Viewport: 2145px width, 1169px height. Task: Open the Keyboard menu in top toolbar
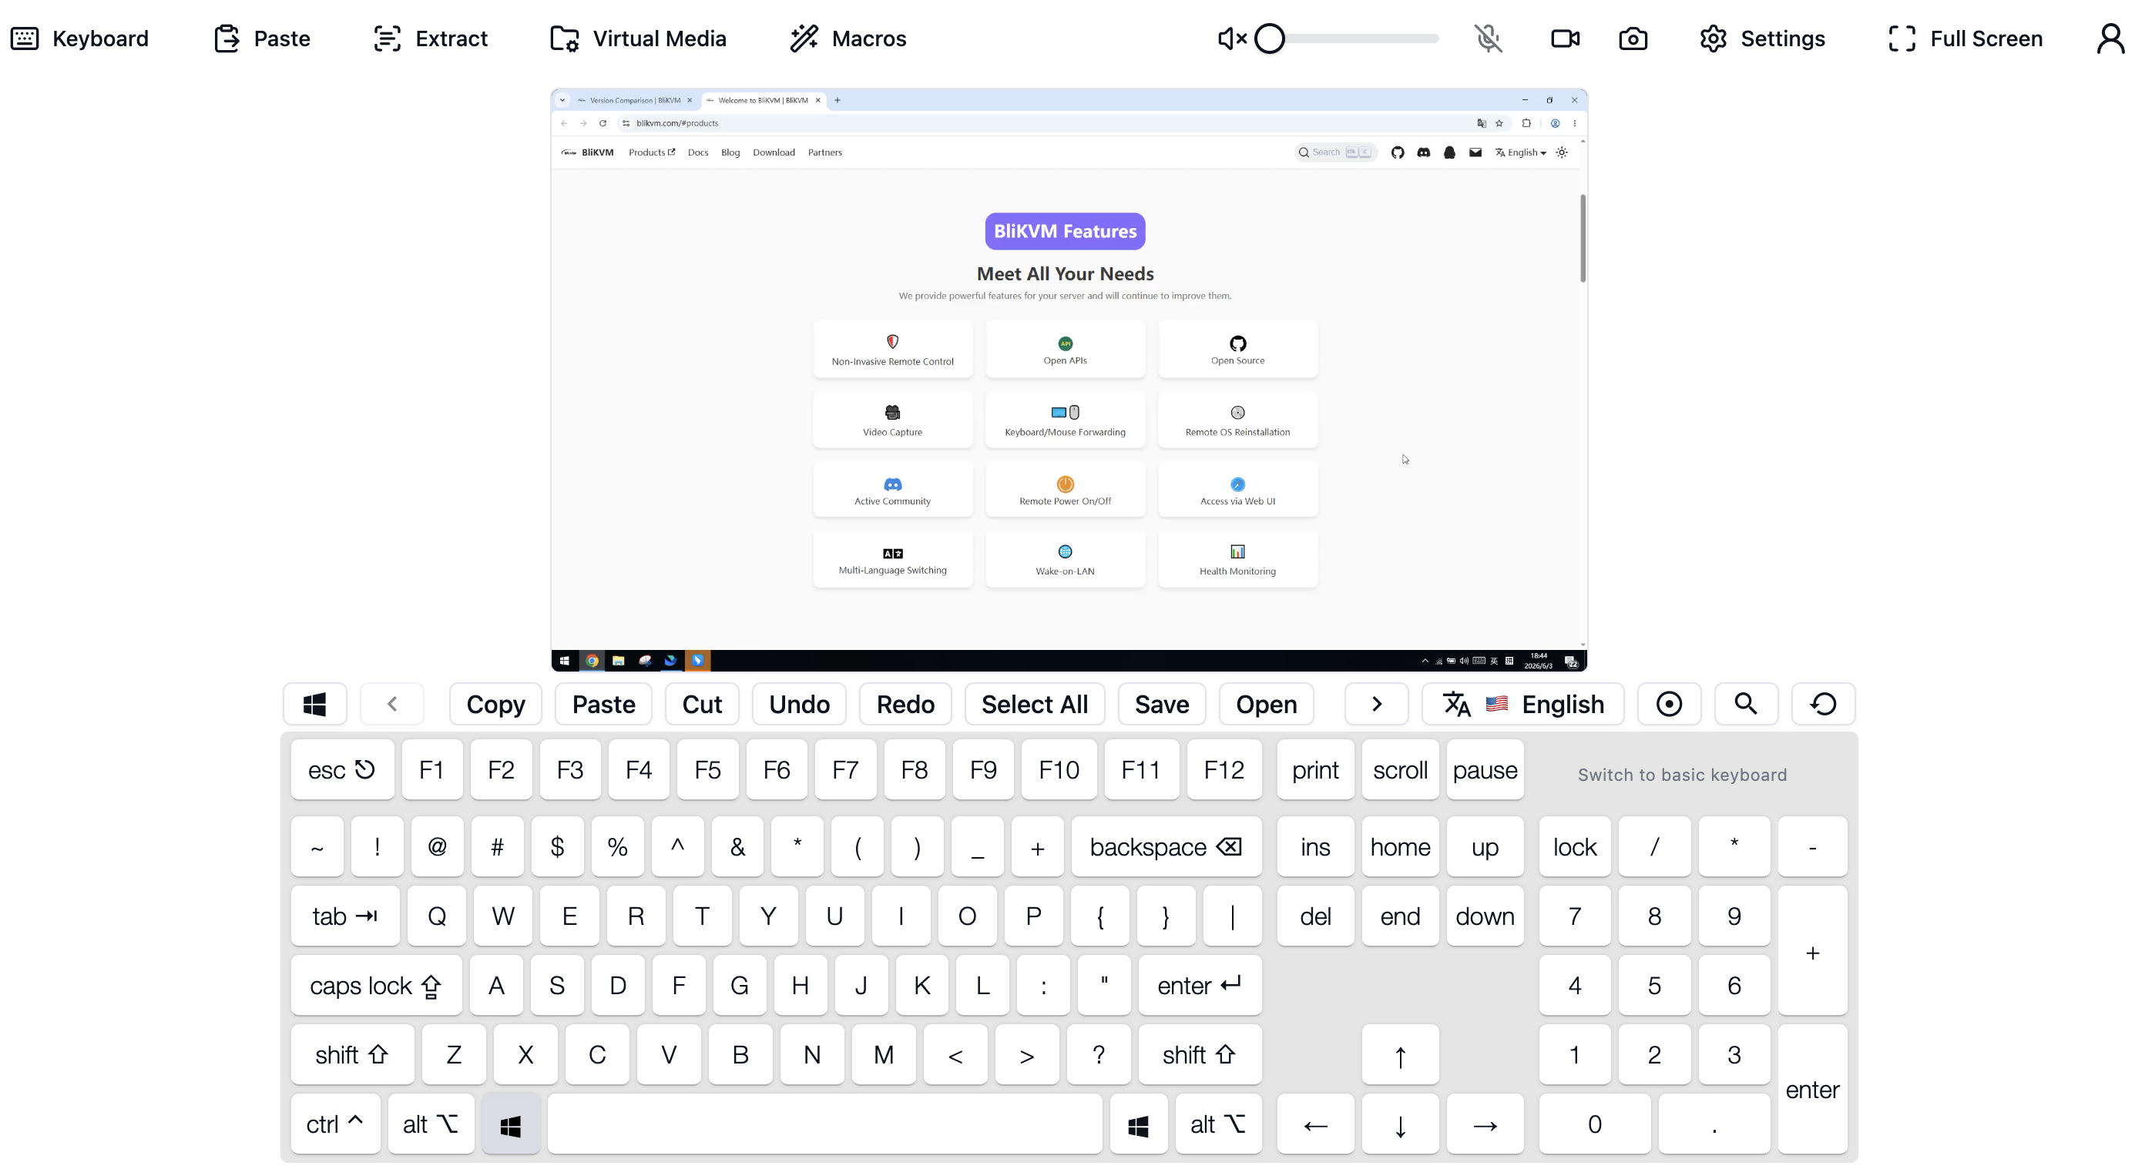(80, 39)
